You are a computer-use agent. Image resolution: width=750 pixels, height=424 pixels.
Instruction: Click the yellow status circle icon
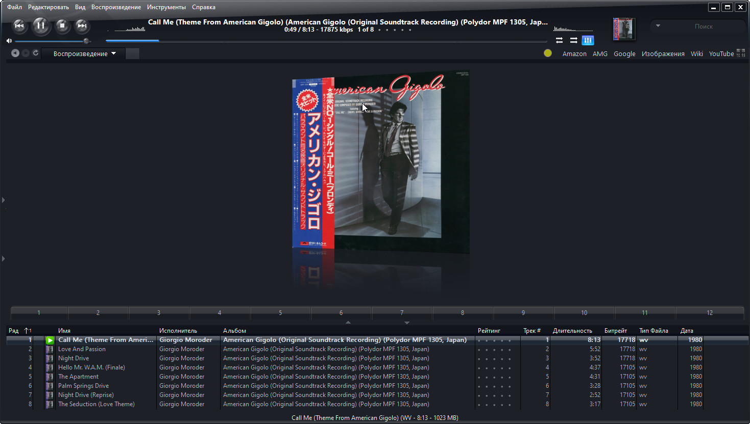548,53
